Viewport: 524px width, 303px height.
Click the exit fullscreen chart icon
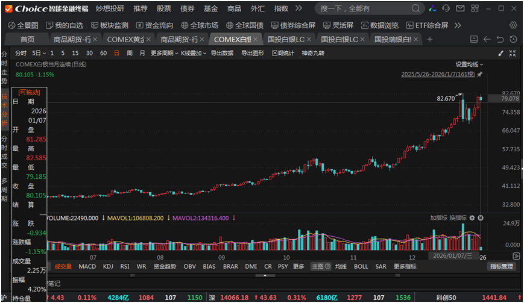click(513, 53)
